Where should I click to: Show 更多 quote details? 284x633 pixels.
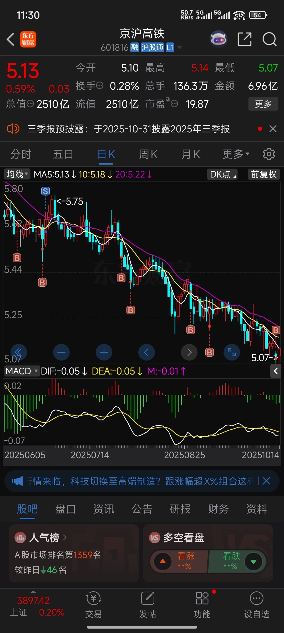(263, 104)
